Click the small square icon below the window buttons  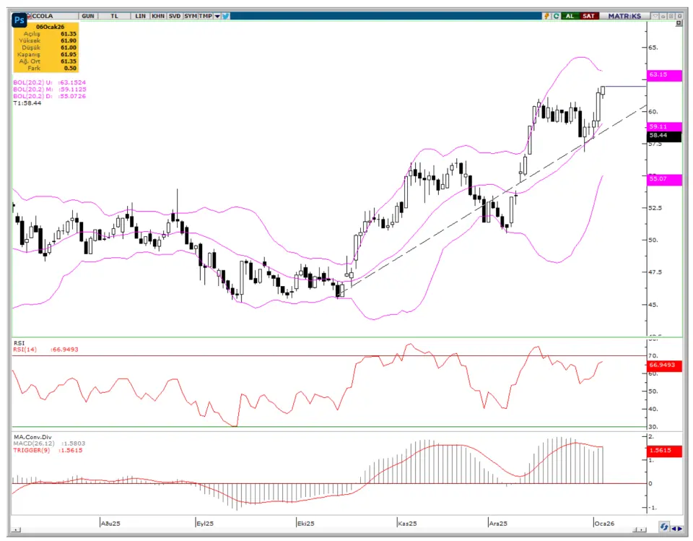678,24
